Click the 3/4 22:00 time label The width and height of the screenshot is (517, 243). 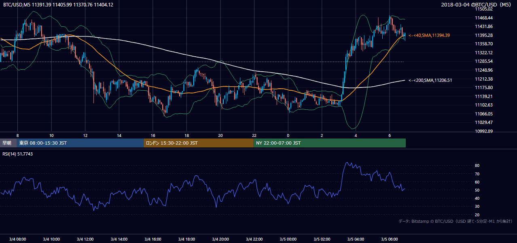pos(254,239)
